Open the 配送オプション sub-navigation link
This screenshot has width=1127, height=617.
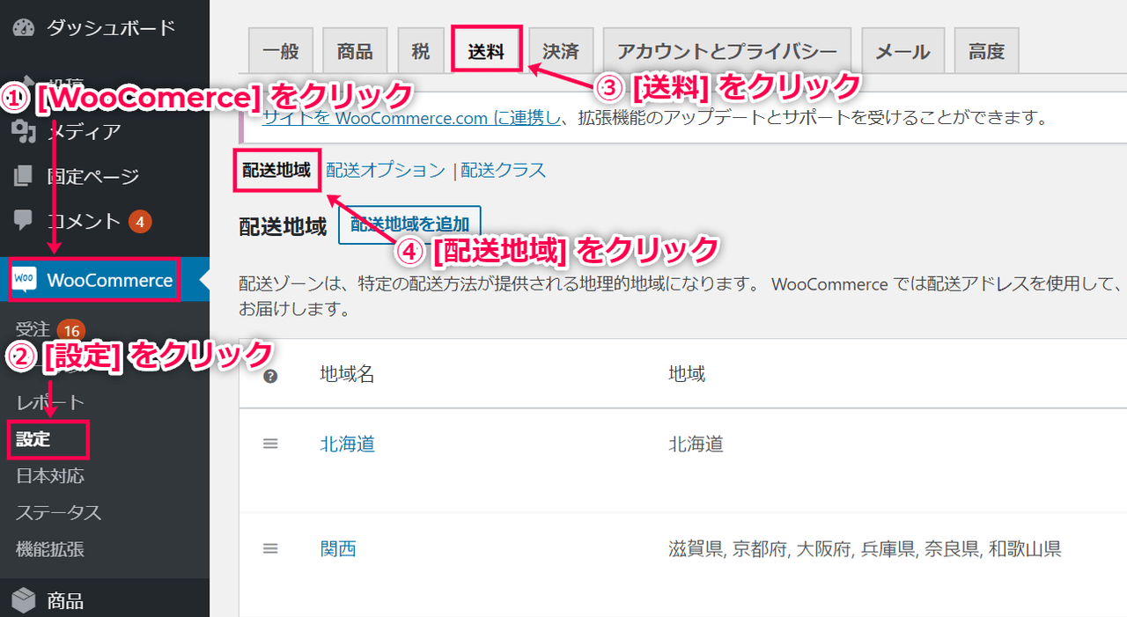tap(386, 170)
